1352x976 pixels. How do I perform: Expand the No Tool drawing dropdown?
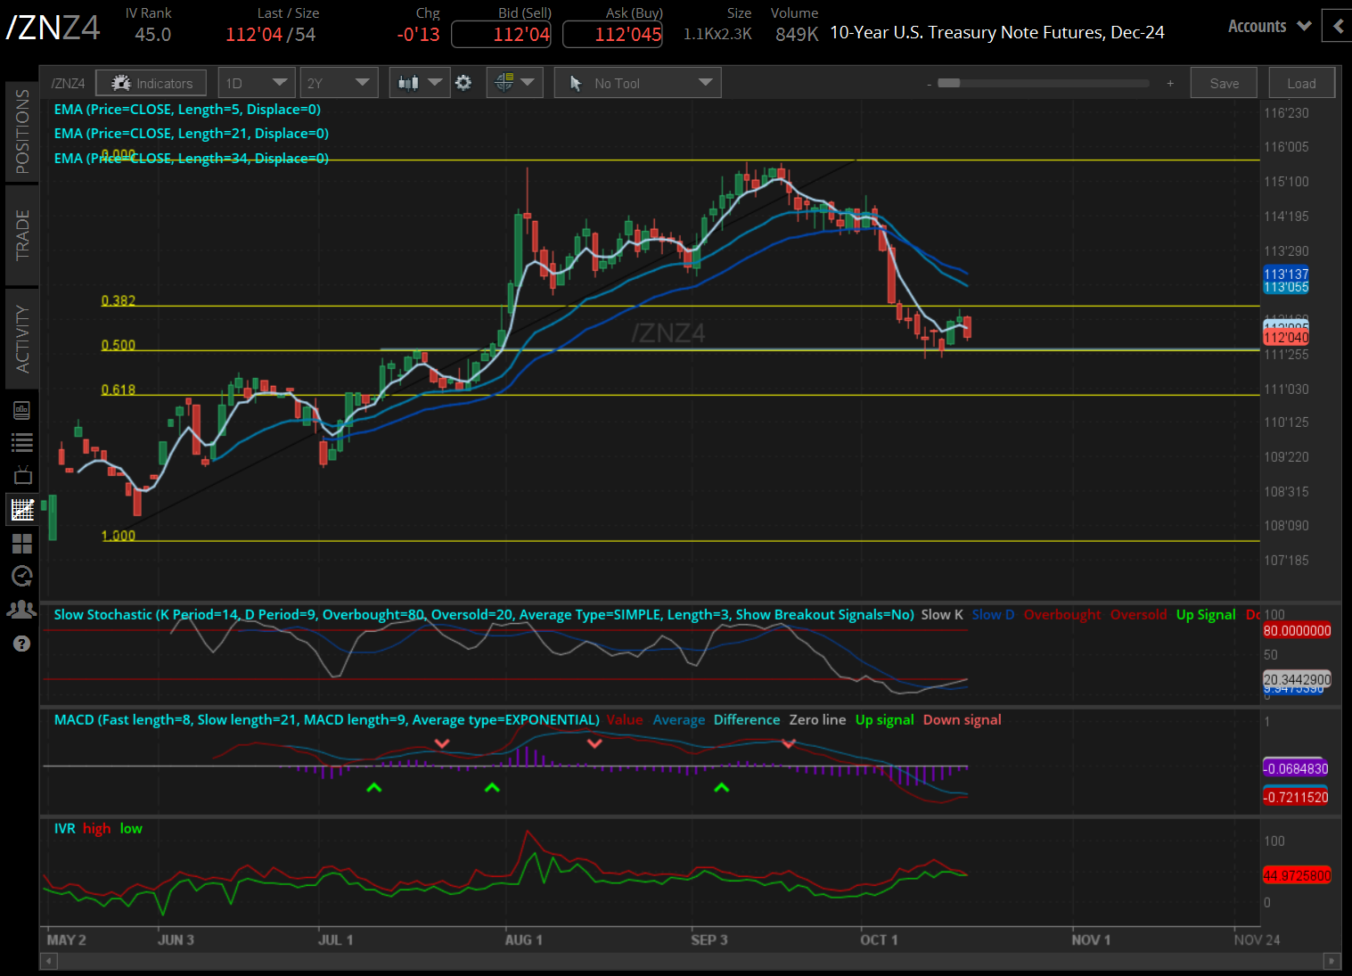(x=638, y=83)
